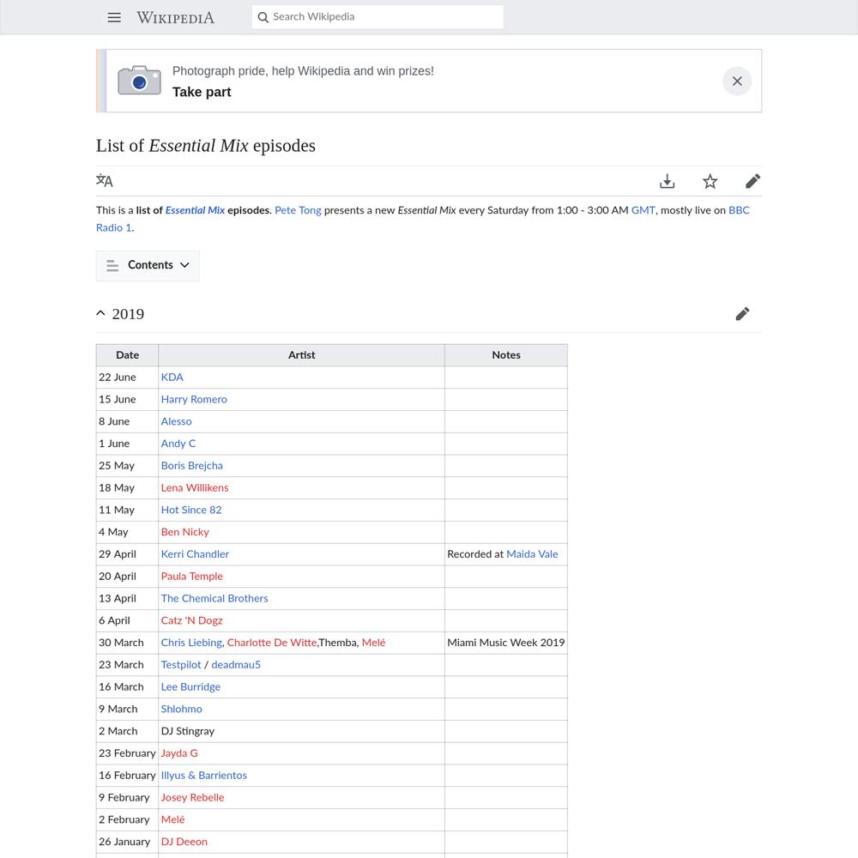Image resolution: width=858 pixels, height=858 pixels.
Task: Open the Pete Tong link
Action: (298, 210)
